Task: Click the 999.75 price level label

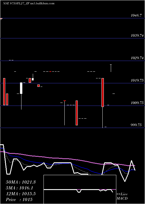Action: (136, 125)
